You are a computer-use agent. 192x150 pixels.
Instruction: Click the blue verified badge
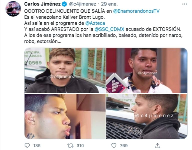64,4
